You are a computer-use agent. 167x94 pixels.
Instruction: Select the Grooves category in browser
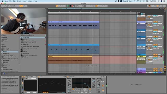pyautogui.click(x=5, y=39)
